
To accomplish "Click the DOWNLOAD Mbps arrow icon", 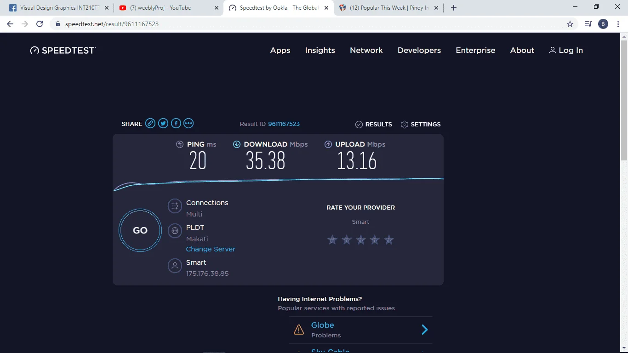I will point(237,144).
